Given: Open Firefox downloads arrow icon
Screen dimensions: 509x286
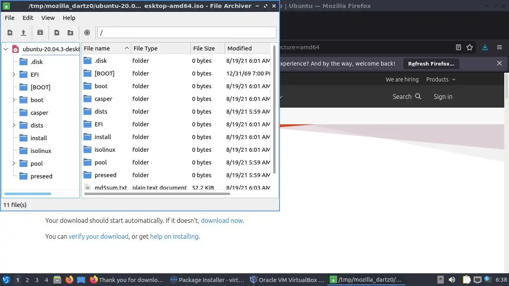Looking at the screenshot, I should 485,47.
